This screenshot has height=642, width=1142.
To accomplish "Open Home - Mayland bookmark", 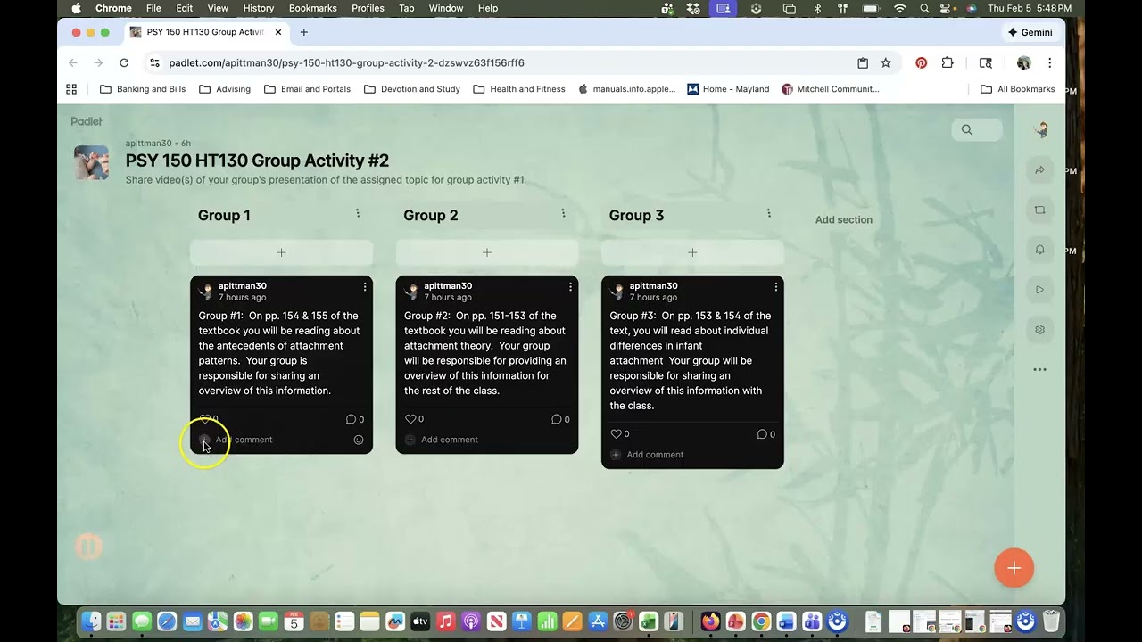I will coord(728,89).
